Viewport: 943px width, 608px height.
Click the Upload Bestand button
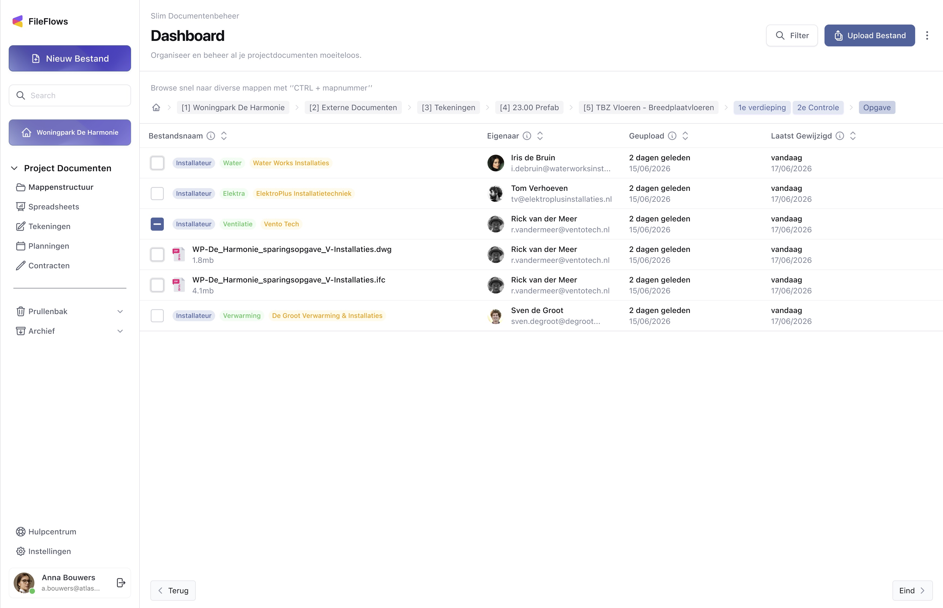click(x=870, y=35)
